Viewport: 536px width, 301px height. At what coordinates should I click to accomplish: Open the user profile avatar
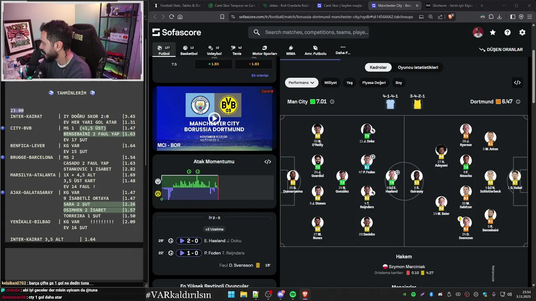[x=478, y=32]
